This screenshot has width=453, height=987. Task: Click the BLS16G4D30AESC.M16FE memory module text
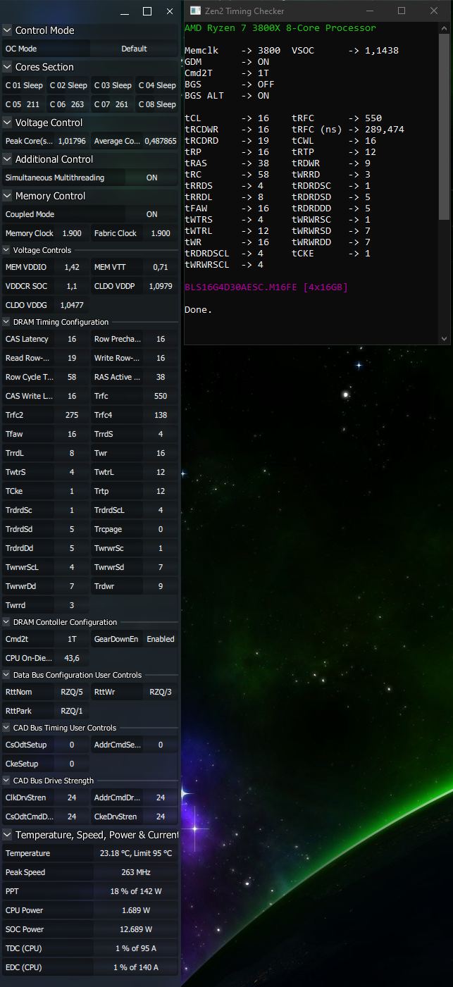click(241, 287)
